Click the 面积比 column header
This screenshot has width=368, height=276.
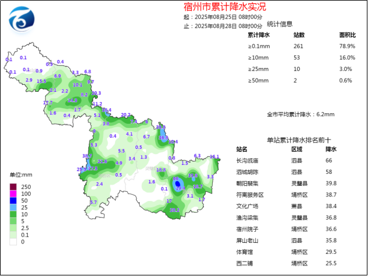(x=347, y=35)
